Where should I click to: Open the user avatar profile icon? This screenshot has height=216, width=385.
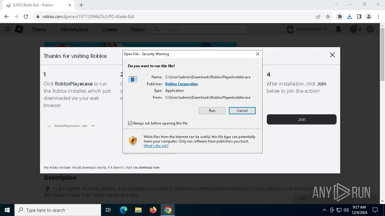tap(290, 29)
